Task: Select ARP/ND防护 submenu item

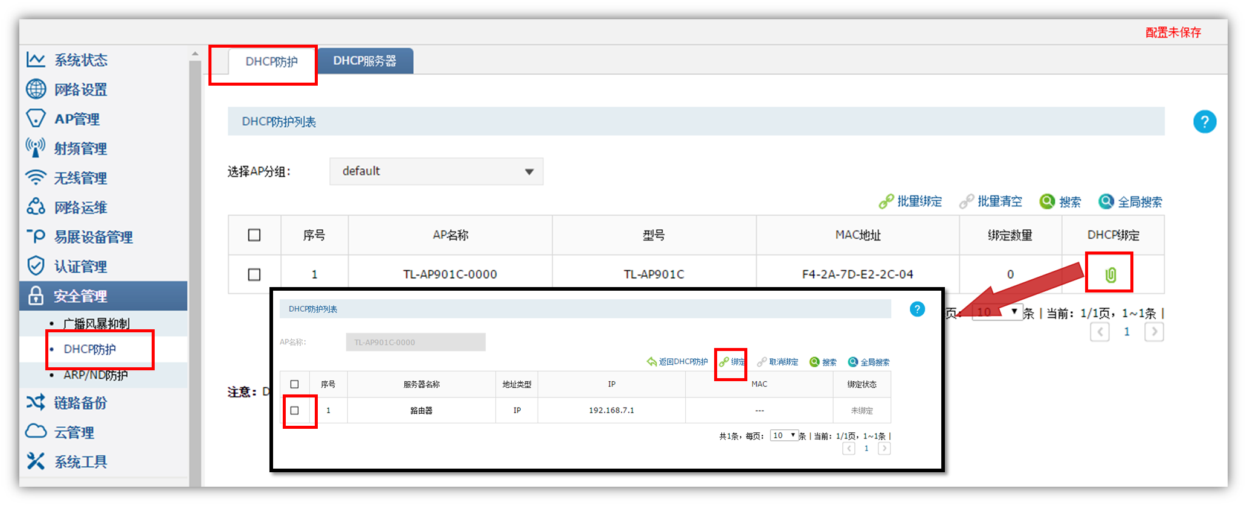Action: click(96, 375)
